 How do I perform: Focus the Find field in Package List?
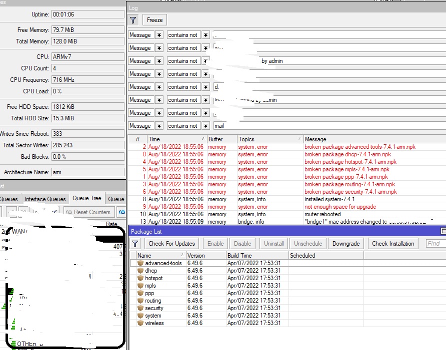tap(436, 244)
